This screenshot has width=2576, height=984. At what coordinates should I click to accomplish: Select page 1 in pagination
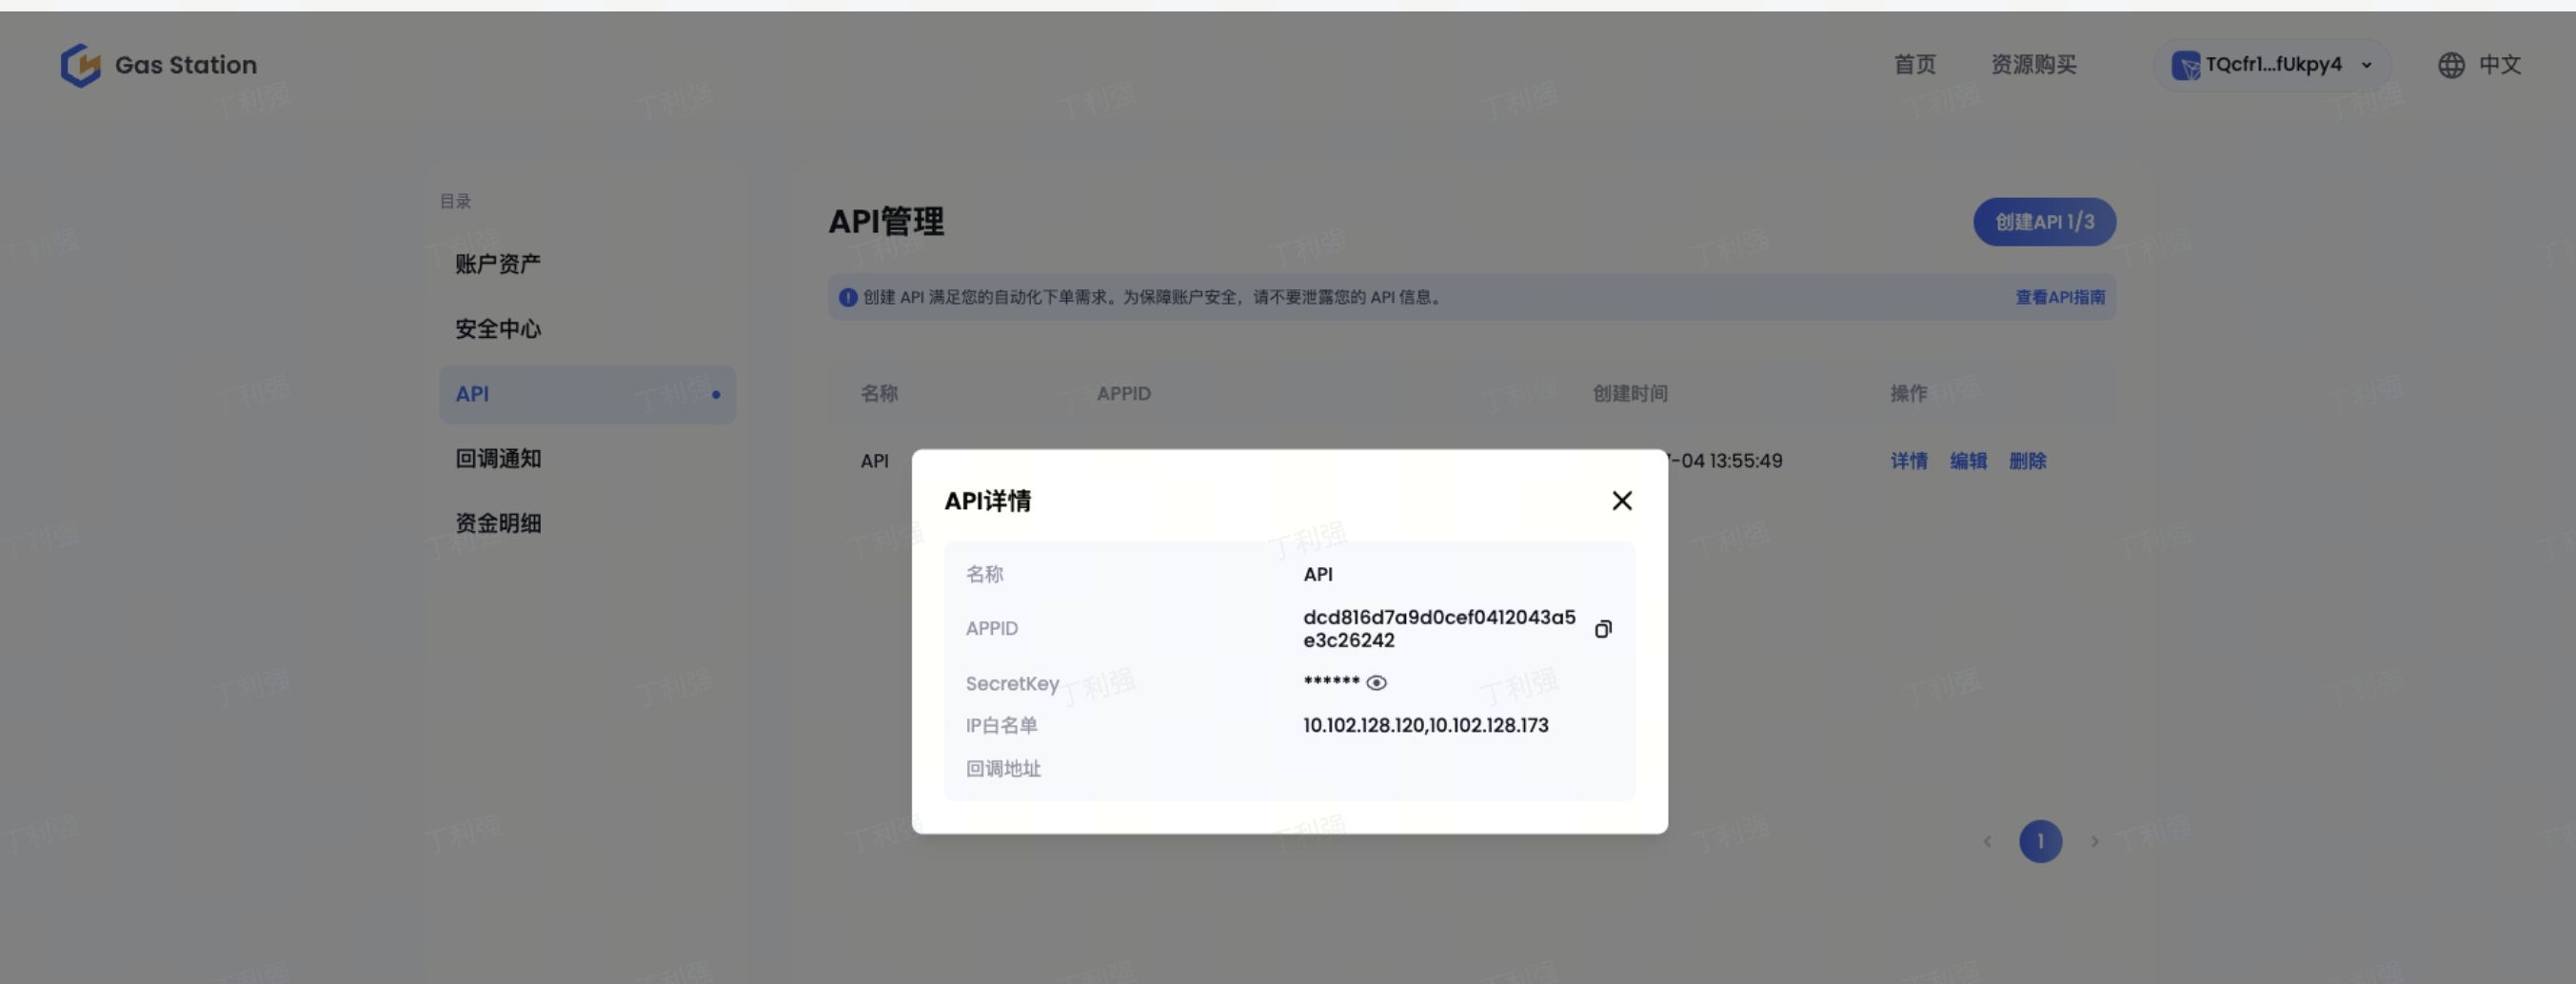pyautogui.click(x=2040, y=842)
